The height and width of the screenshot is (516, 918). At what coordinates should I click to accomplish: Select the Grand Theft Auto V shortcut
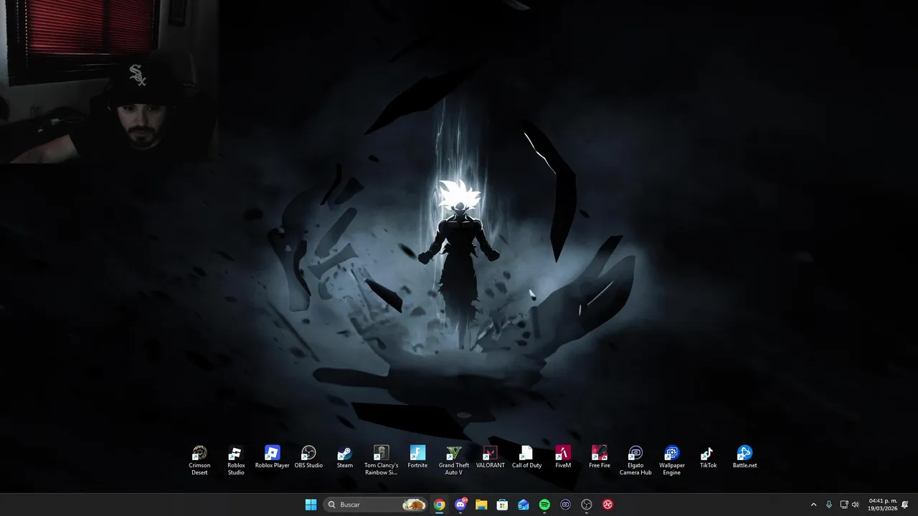454,459
